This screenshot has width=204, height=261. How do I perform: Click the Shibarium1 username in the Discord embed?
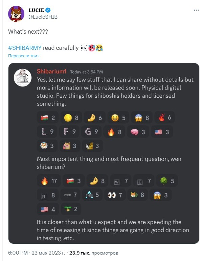point(51,72)
